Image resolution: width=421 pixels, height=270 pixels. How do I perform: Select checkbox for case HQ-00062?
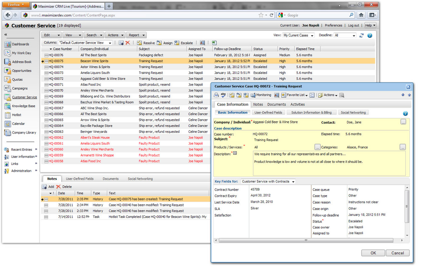click(46, 138)
